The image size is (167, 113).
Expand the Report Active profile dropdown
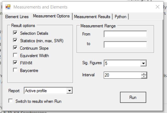coord(69,91)
